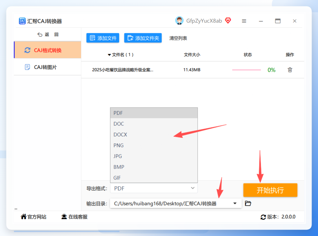Expand the 输出目录 path dropdown arrow

[x=235, y=203]
